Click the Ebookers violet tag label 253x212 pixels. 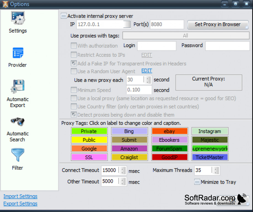pos(169,140)
